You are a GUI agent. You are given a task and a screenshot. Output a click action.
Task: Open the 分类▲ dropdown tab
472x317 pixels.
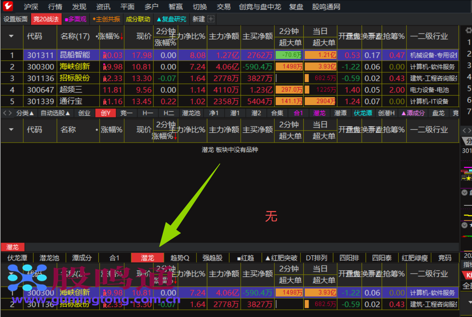point(25,113)
